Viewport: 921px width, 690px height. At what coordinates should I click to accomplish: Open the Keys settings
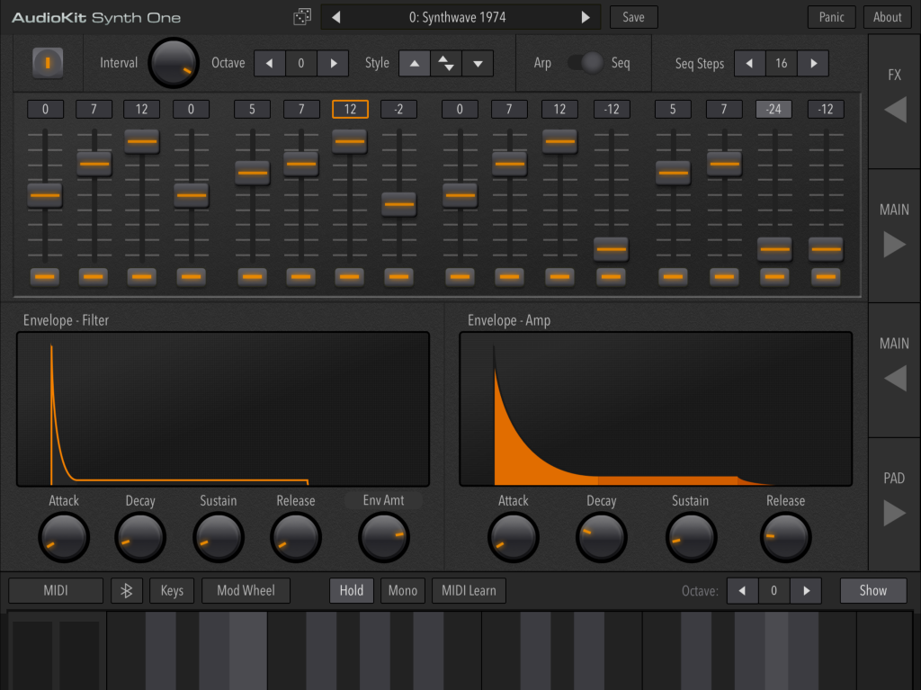tap(172, 591)
